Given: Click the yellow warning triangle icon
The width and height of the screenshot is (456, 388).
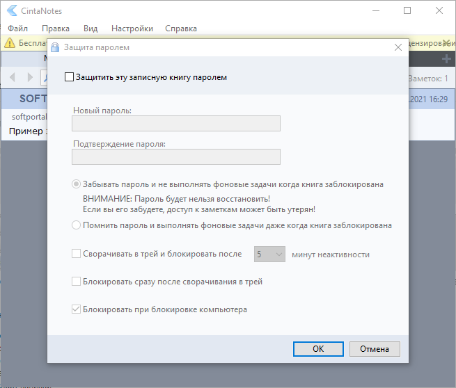Looking at the screenshot, I should point(10,43).
